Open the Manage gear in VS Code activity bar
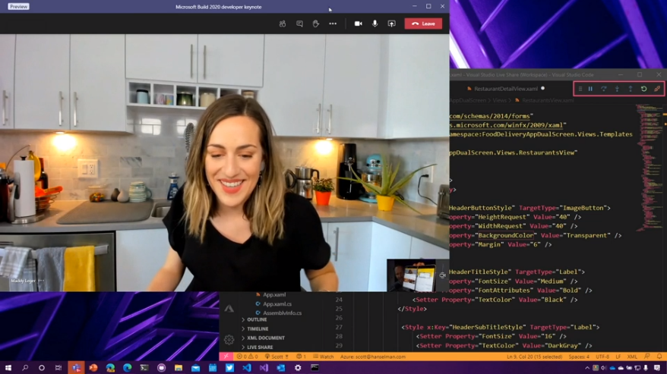Screen dimensions: 667x374 click(229, 339)
